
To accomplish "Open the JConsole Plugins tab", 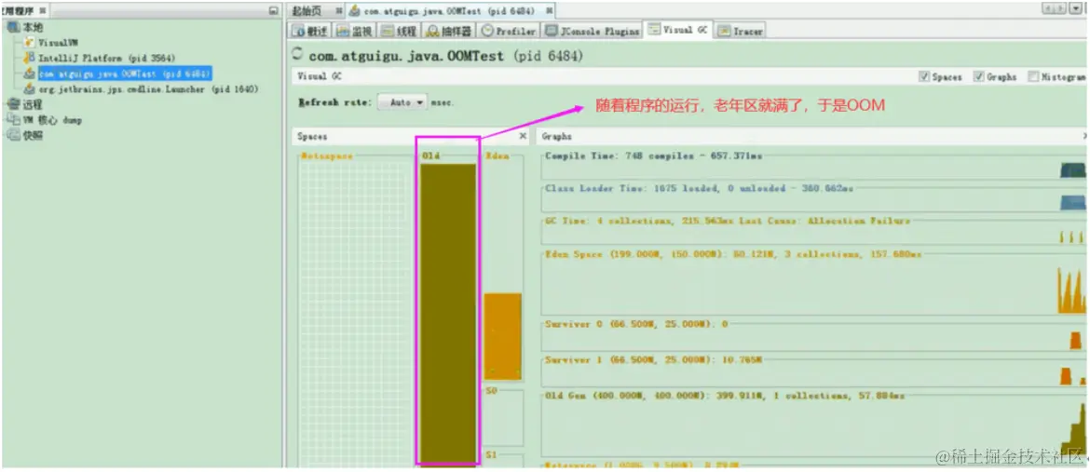I will [593, 32].
